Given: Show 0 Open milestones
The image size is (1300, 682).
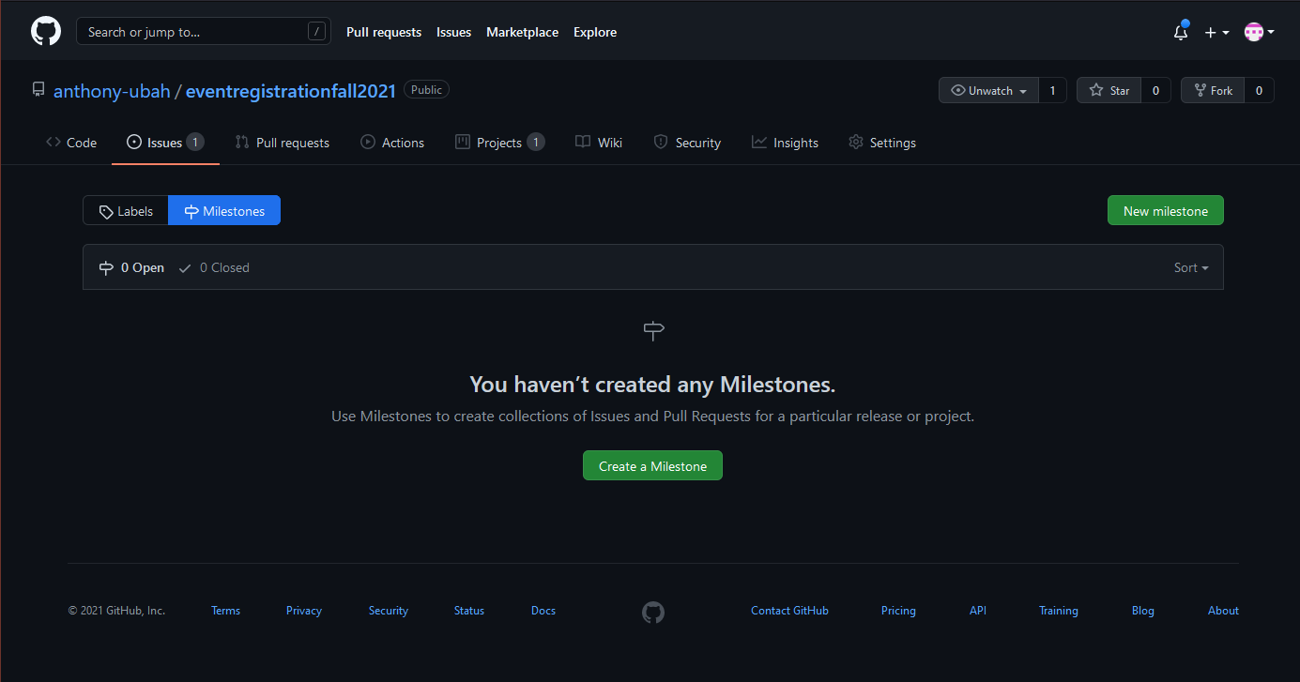Looking at the screenshot, I should (132, 268).
